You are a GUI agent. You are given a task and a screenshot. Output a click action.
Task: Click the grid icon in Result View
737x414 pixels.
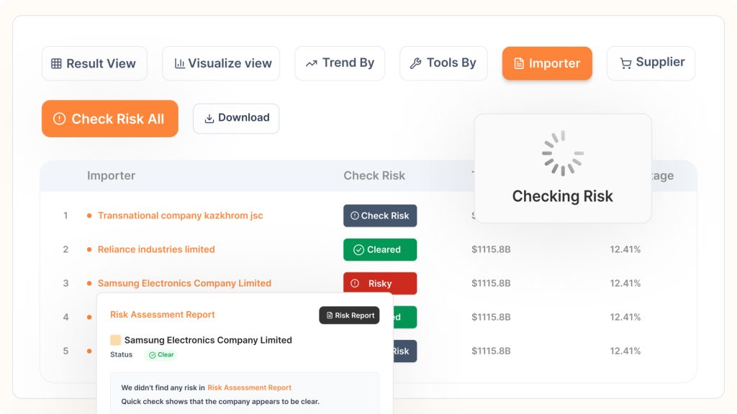click(x=56, y=63)
